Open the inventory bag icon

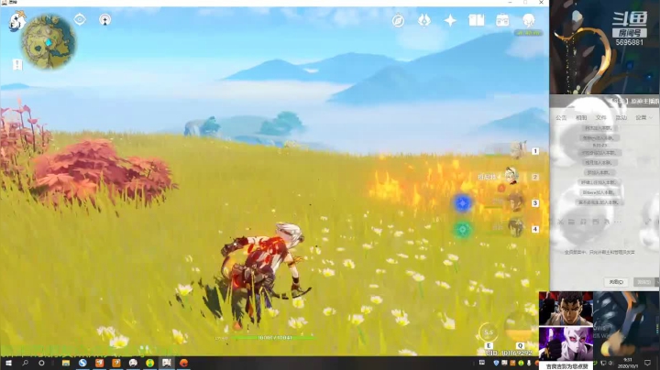[x=502, y=20]
